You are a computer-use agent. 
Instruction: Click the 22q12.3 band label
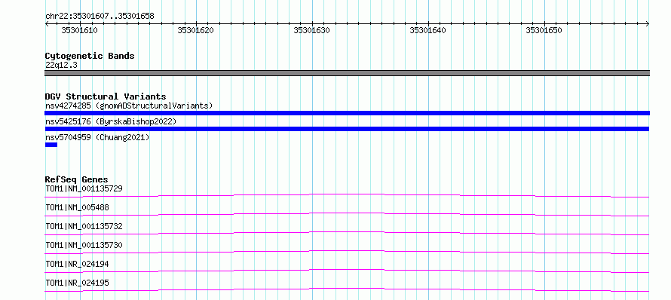pos(61,66)
